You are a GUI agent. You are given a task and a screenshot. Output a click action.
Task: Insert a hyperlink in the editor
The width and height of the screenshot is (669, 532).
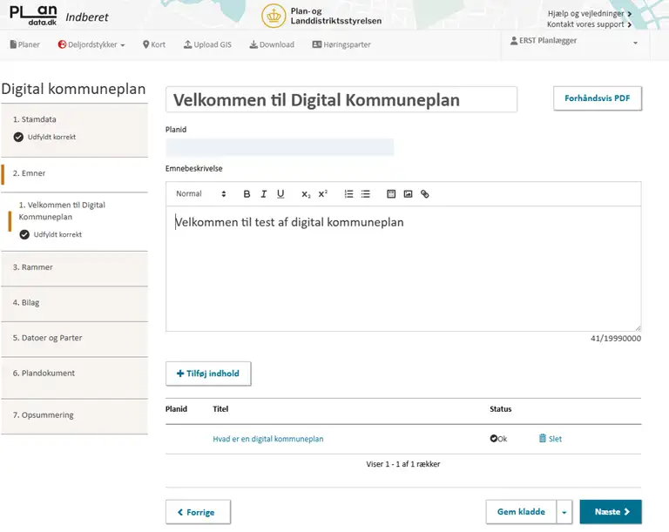(x=425, y=194)
